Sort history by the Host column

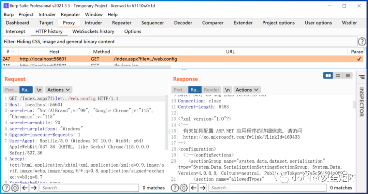54,52
